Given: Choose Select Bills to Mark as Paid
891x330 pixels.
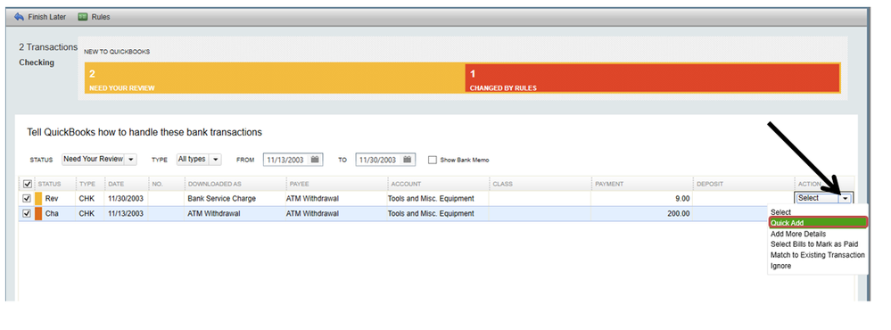Looking at the screenshot, I should 813,244.
